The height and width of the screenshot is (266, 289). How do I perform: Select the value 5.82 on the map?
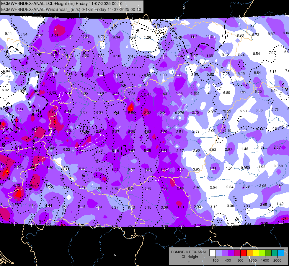tap(210, 74)
